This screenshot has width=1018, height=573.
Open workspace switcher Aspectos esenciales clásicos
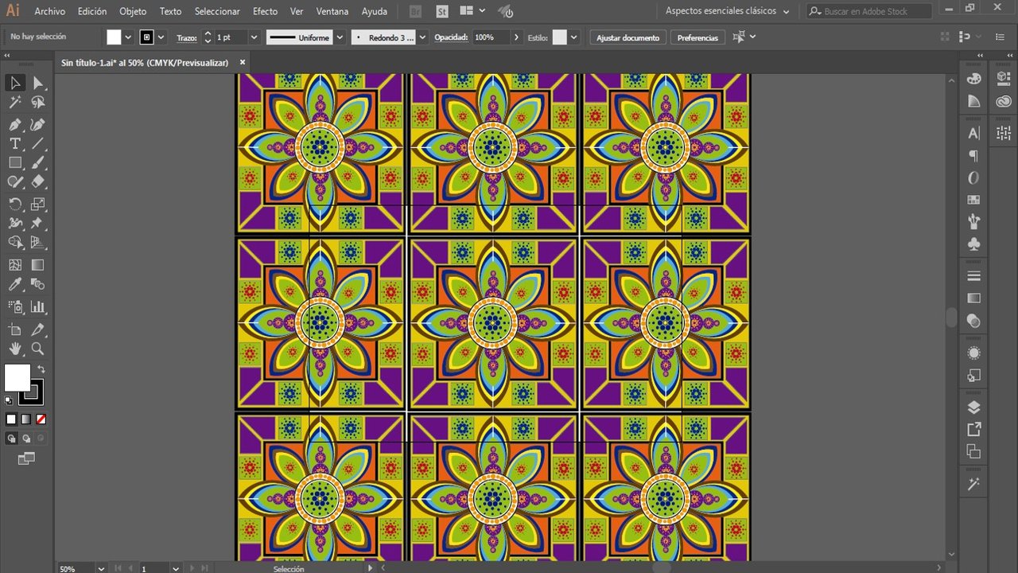(x=728, y=11)
